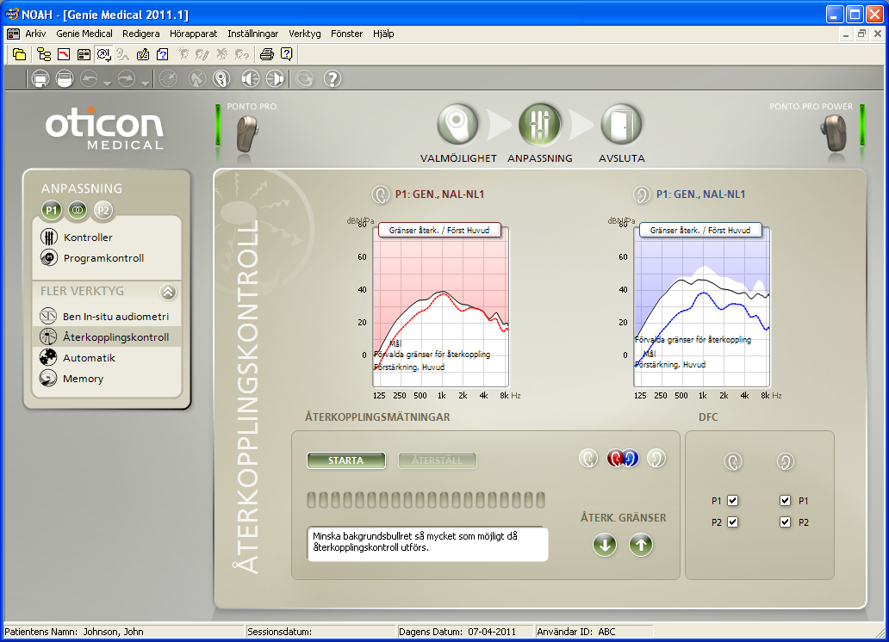Lower feedback limits with the down arrow button
This screenshot has height=642, width=889.
click(605, 545)
